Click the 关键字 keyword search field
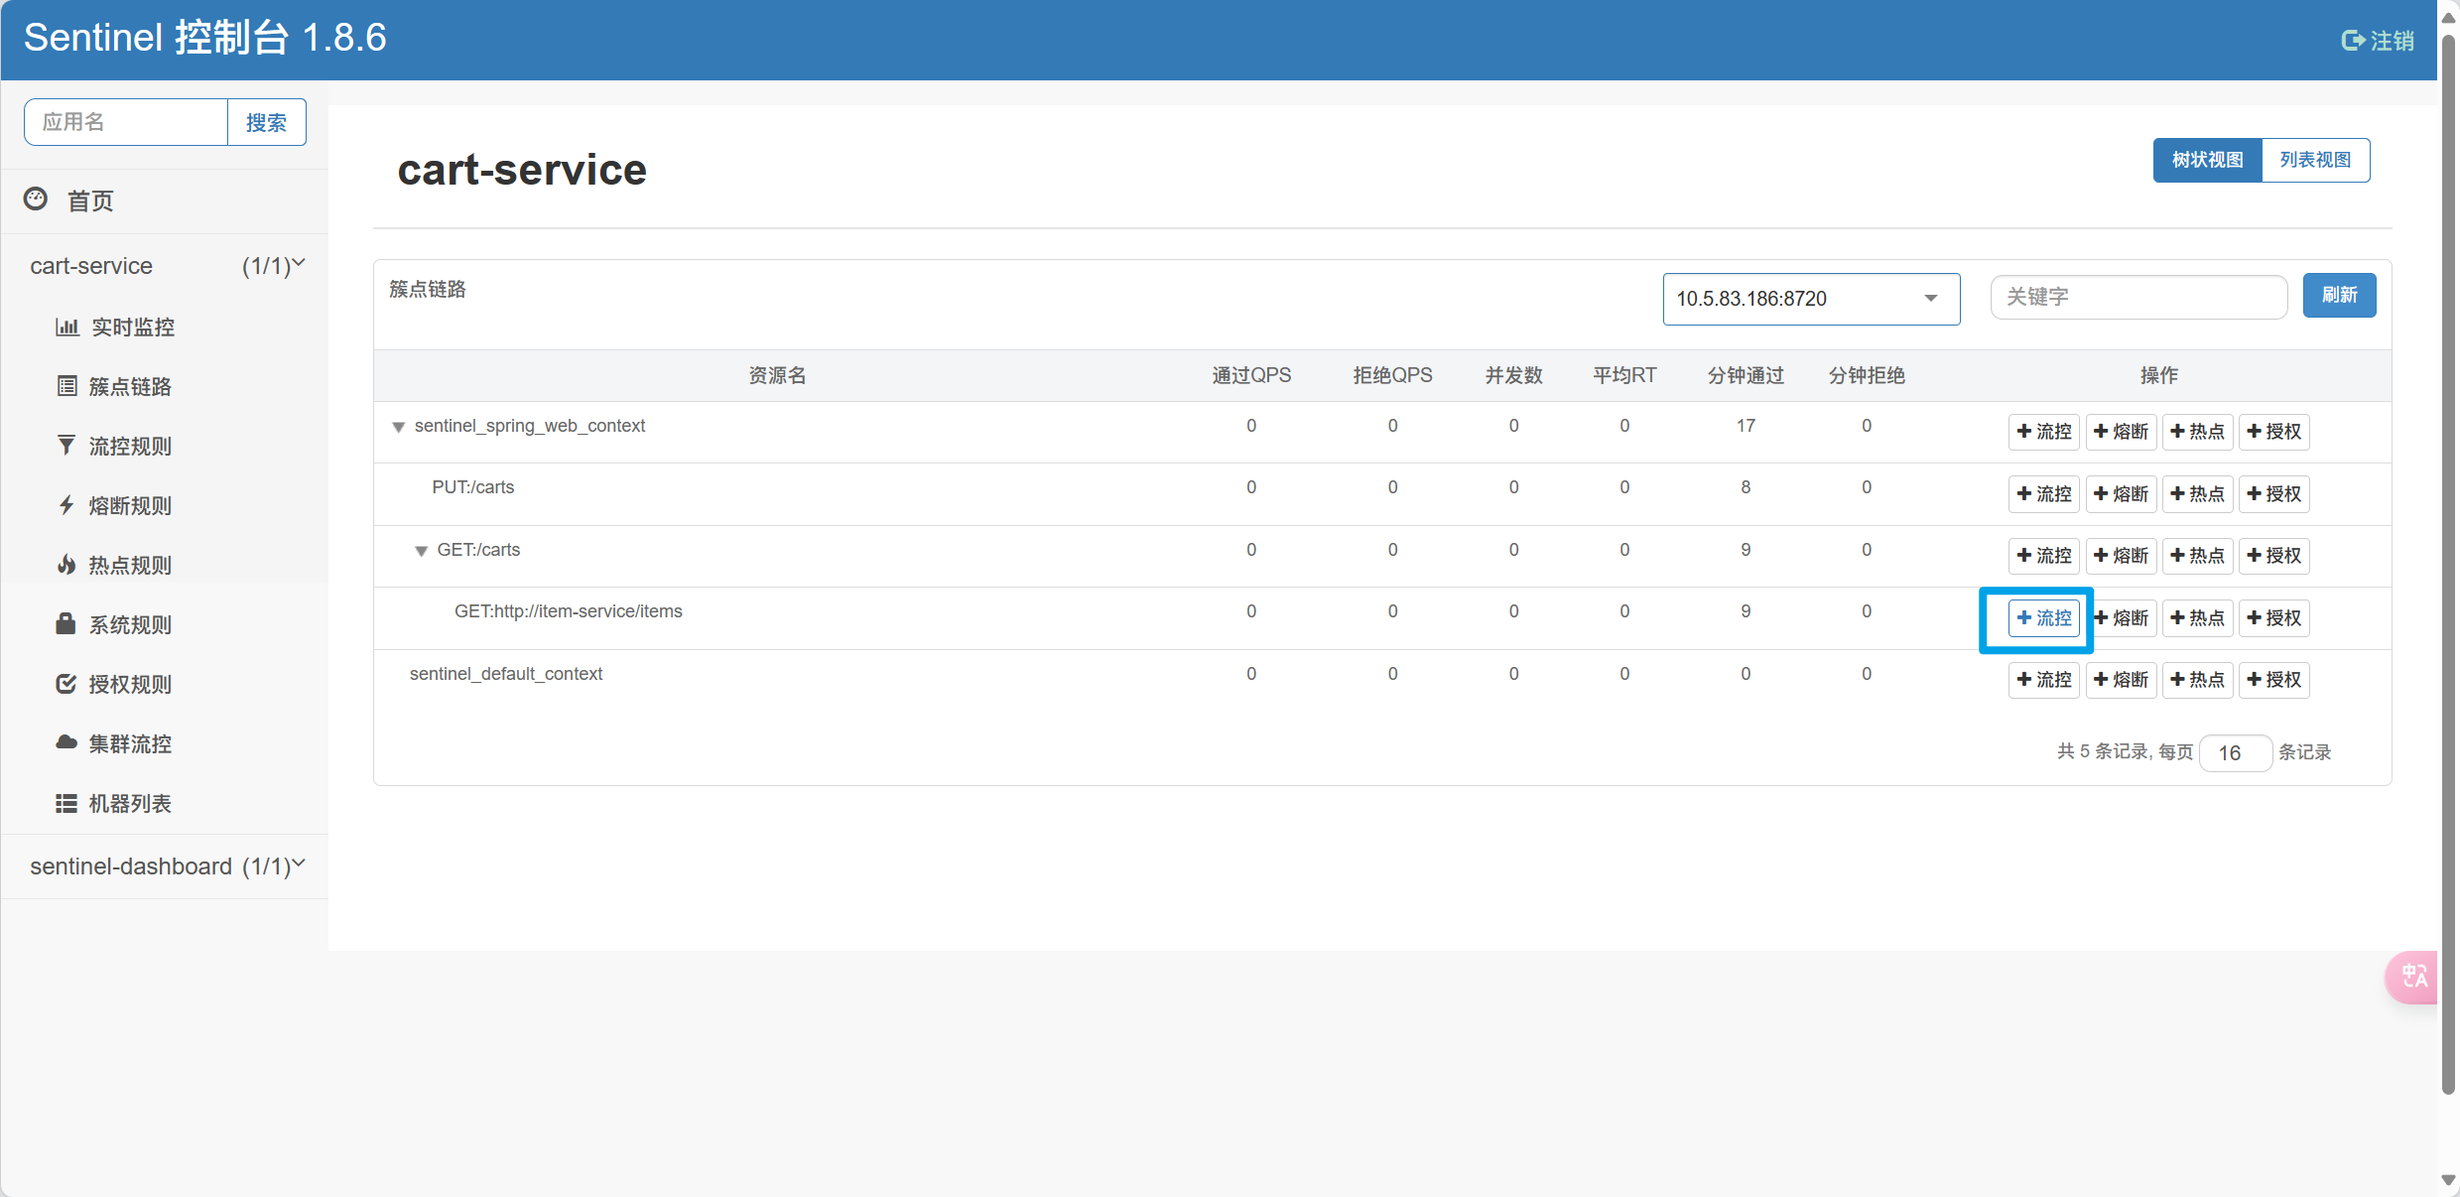This screenshot has height=1197, width=2460. [x=2137, y=297]
